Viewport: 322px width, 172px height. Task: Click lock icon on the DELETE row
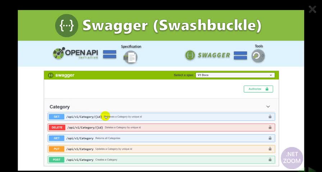pos(270,127)
